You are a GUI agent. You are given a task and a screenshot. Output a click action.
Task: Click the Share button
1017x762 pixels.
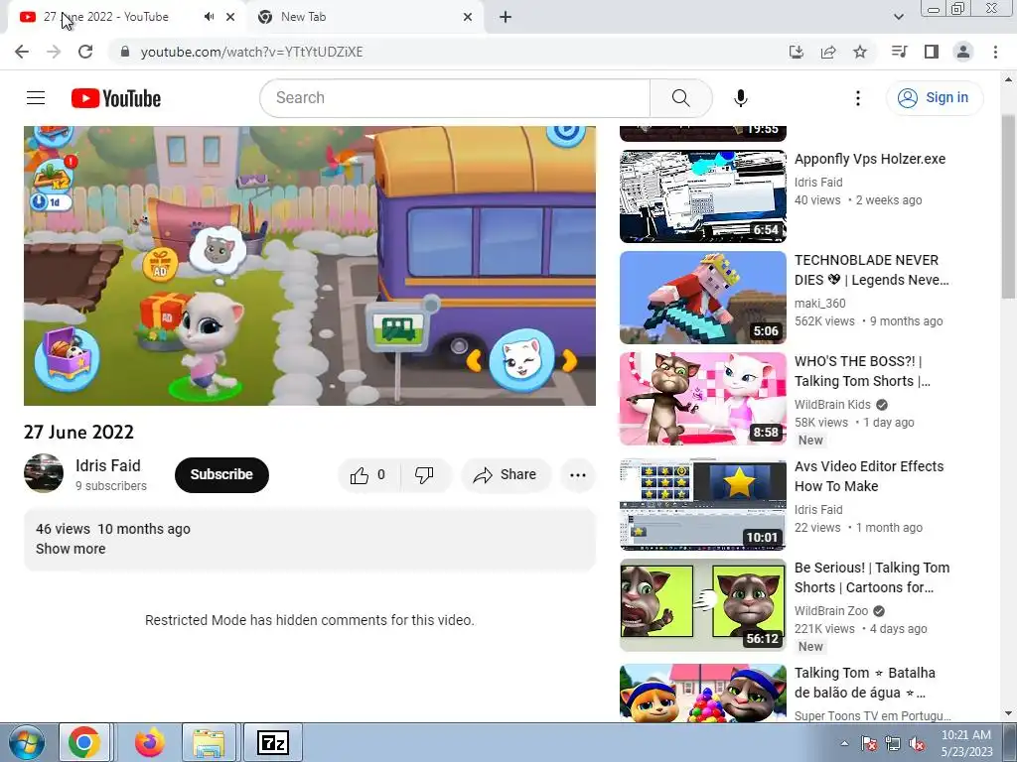(x=506, y=475)
